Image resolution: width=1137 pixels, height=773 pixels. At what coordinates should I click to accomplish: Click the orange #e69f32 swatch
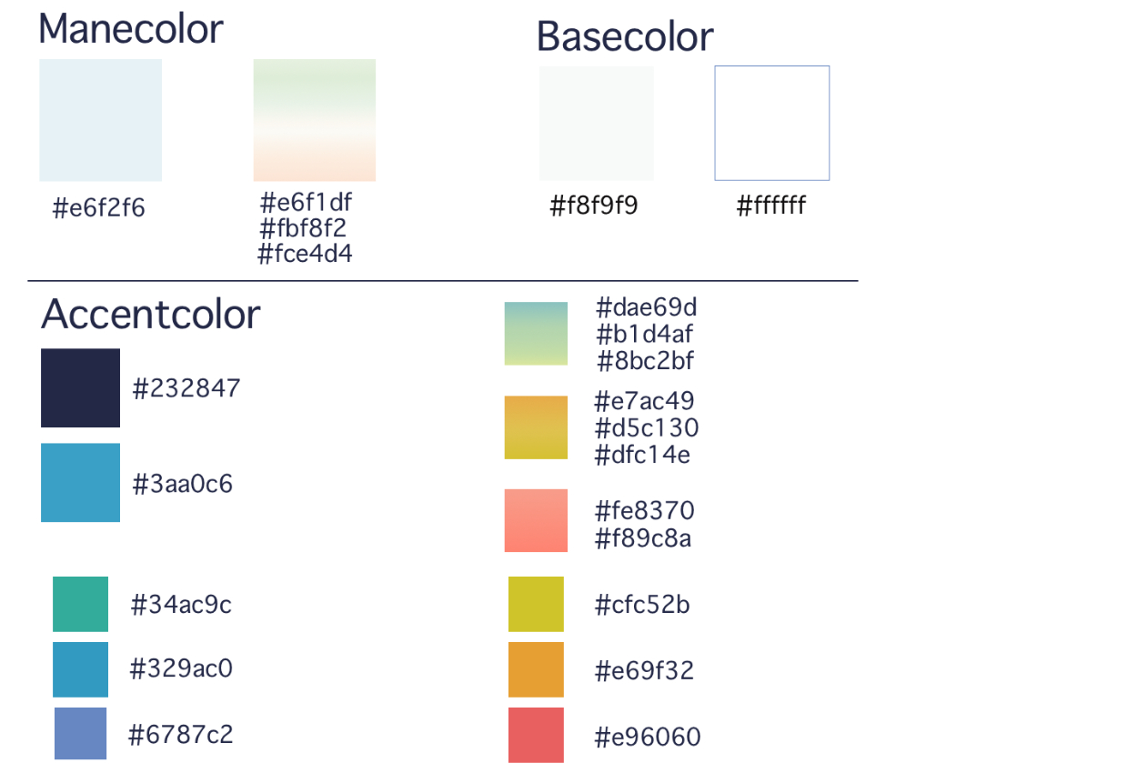[x=536, y=669]
